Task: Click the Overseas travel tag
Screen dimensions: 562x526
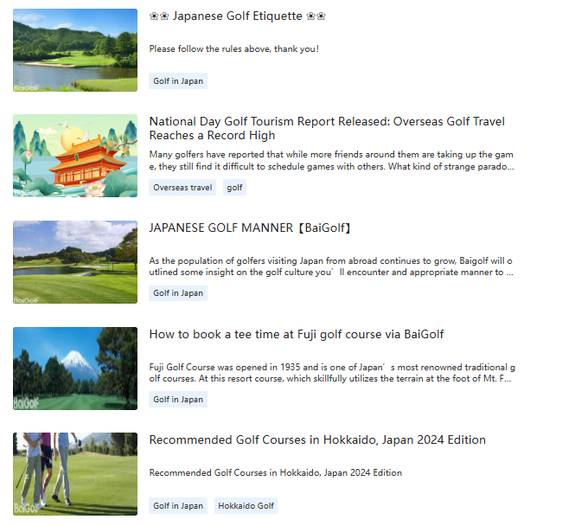Action: 182,187
